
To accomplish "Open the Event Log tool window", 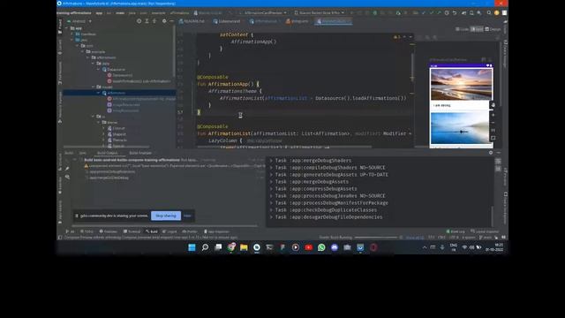I will pyautogui.click(x=456, y=231).
